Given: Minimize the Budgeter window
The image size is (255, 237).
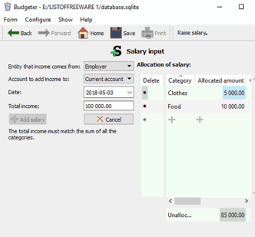Looking at the screenshot, I should [x=219, y=7].
